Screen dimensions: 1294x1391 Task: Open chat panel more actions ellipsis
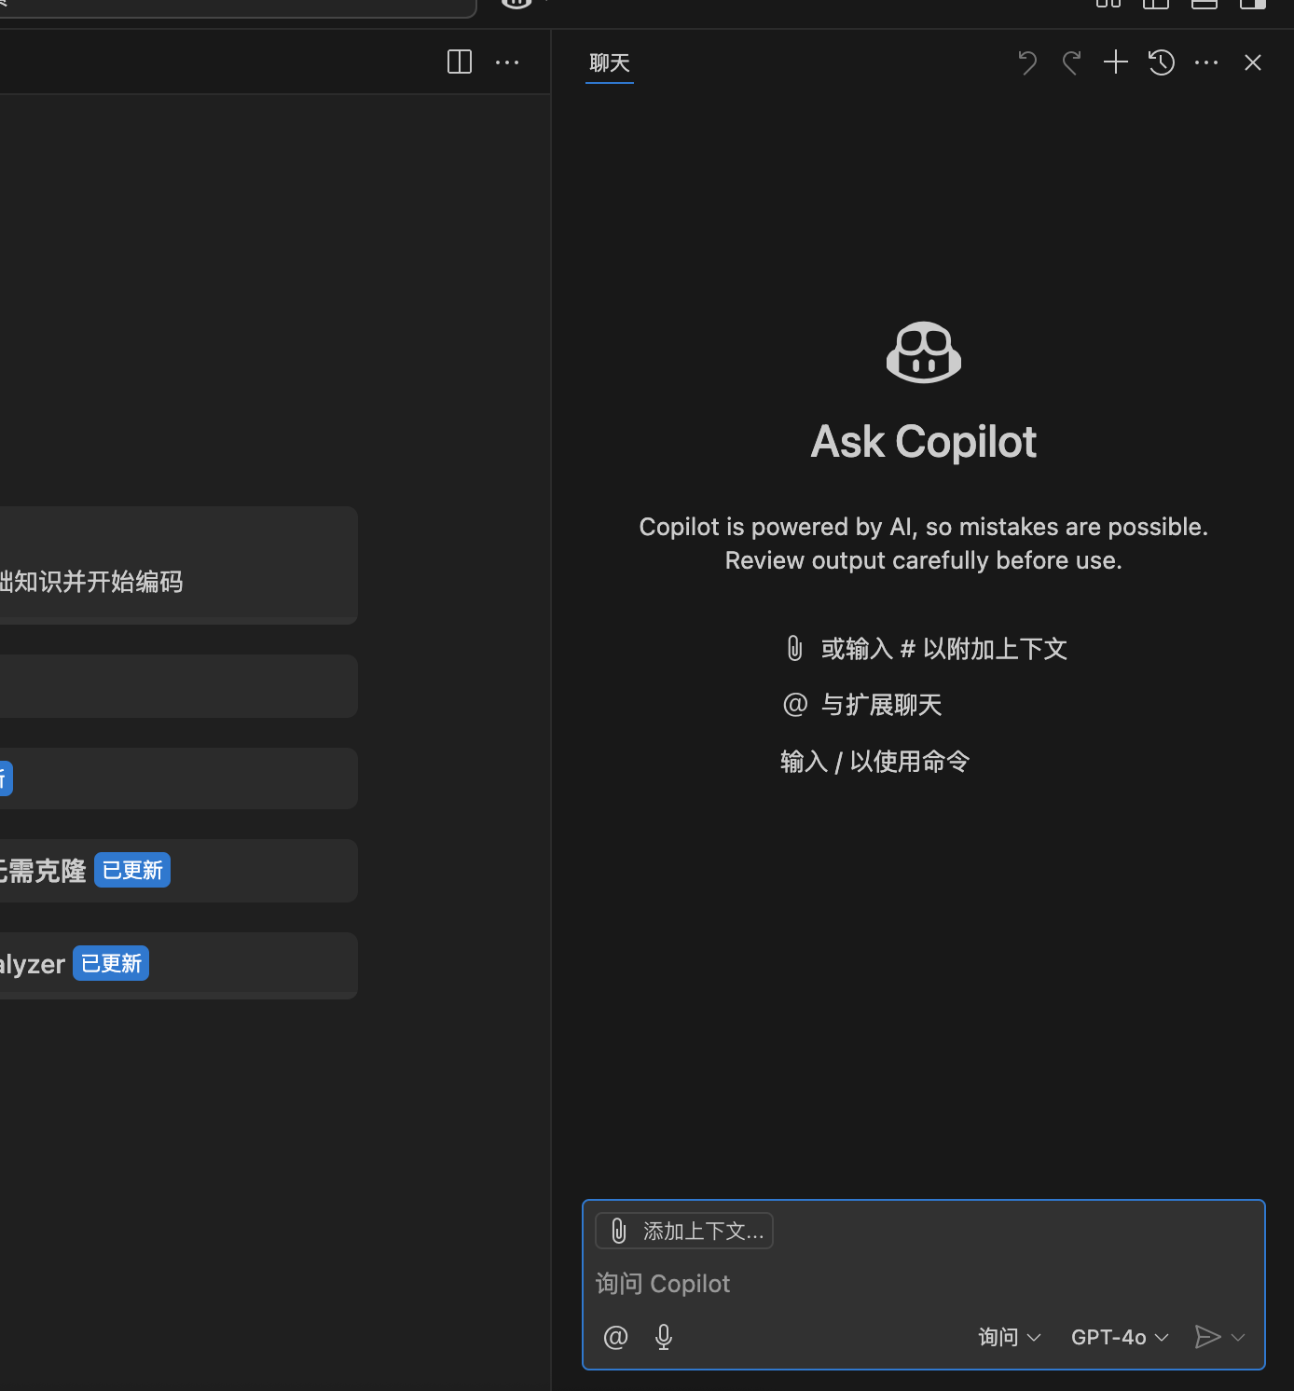(x=1206, y=62)
